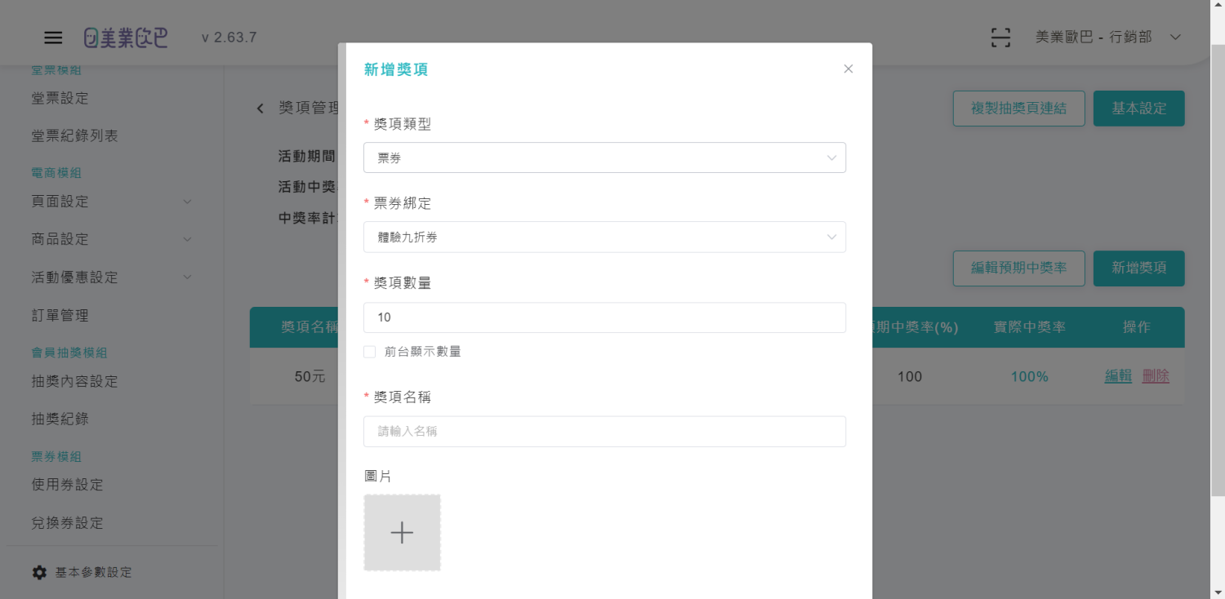The image size is (1225, 599).
Task: Click the gear icon for 基本參數設定
Action: (x=39, y=572)
